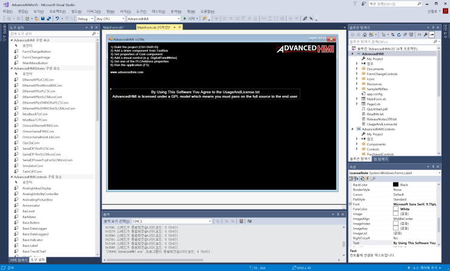The height and width of the screenshot is (271, 450).
Task: Expand the FormChangeControls folder
Action: click(357, 74)
